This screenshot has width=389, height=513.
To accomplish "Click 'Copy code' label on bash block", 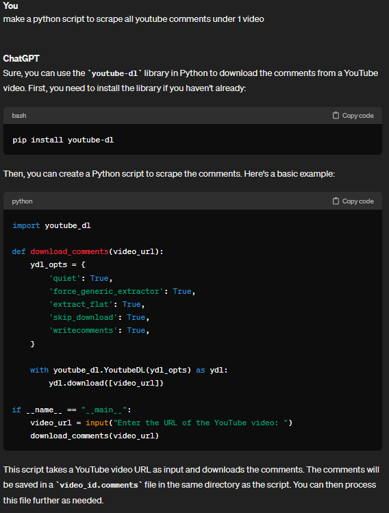I will pyautogui.click(x=358, y=116).
